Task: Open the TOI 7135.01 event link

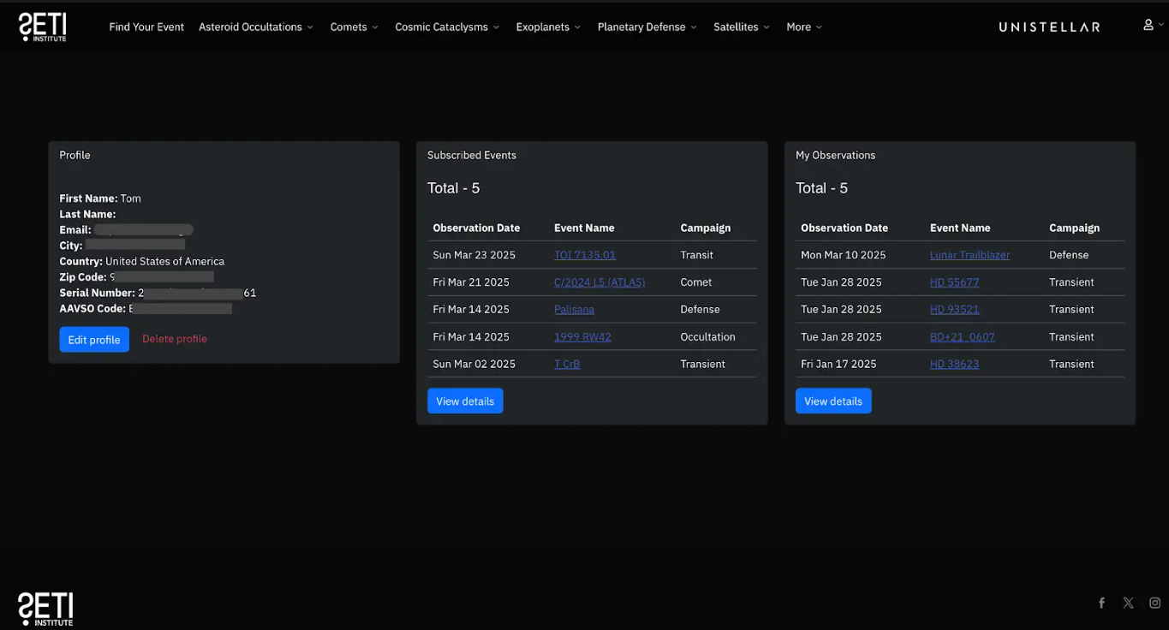Action: 585,255
